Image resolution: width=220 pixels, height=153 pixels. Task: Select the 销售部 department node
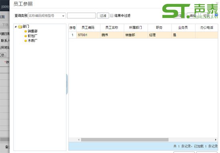pos(32,31)
